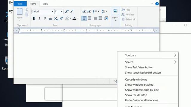Click the Cut scissors icon
This screenshot has height=107, width=191.
pos(27,10)
